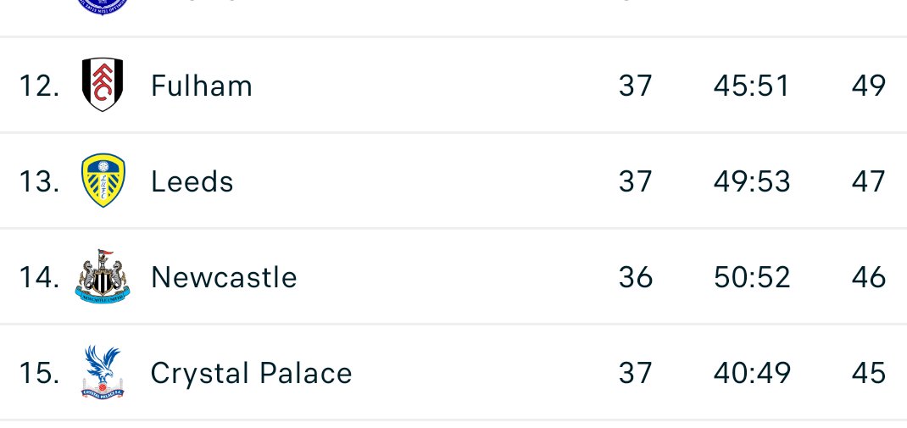The width and height of the screenshot is (907, 428).
Task: Select Newcastle's goal difference 50:52
Action: [751, 277]
